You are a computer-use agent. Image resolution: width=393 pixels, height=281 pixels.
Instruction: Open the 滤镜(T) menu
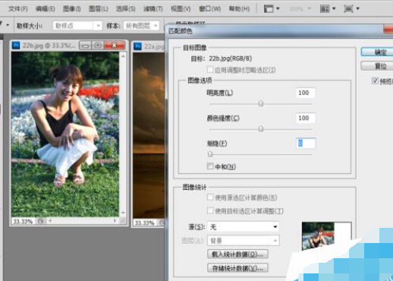[153, 9]
